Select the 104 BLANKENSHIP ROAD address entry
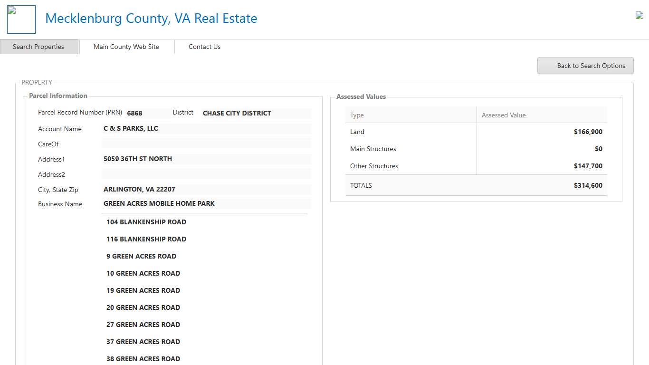 pos(146,222)
